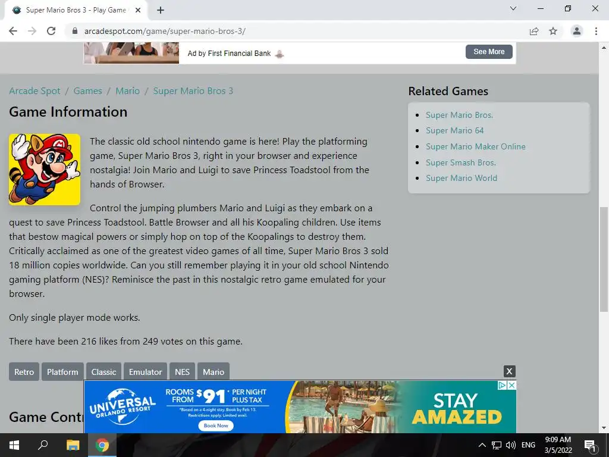This screenshot has height=457, width=609.
Task: Click the Related Games heading
Action: [x=448, y=91]
